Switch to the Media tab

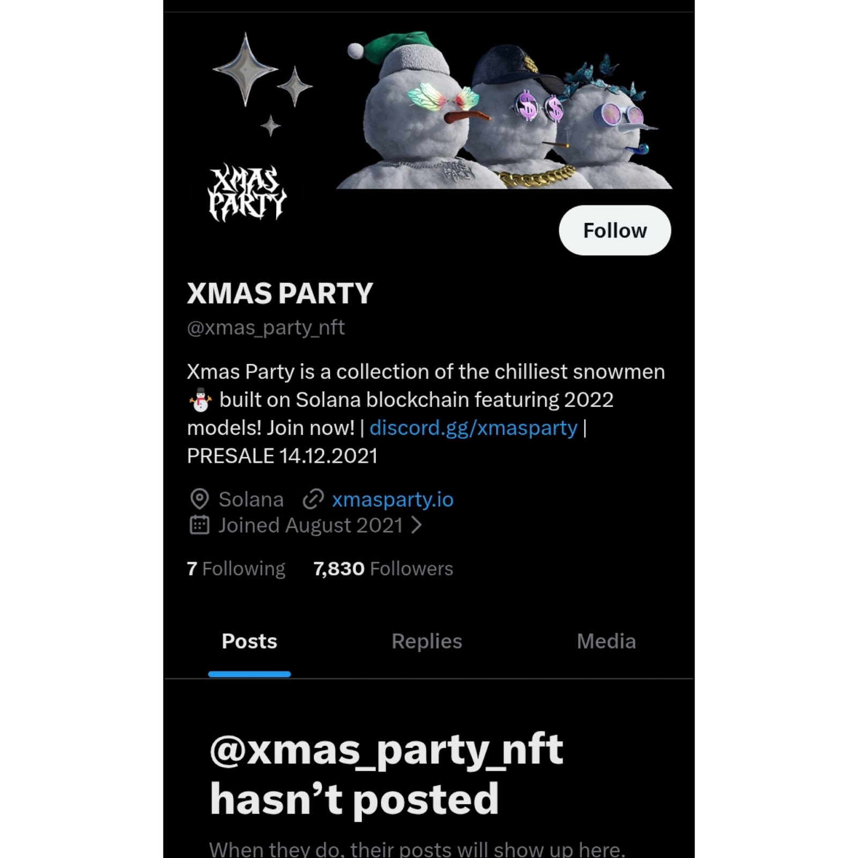point(606,641)
